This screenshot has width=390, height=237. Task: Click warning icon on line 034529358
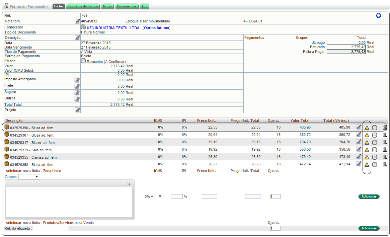pyautogui.click(x=367, y=165)
